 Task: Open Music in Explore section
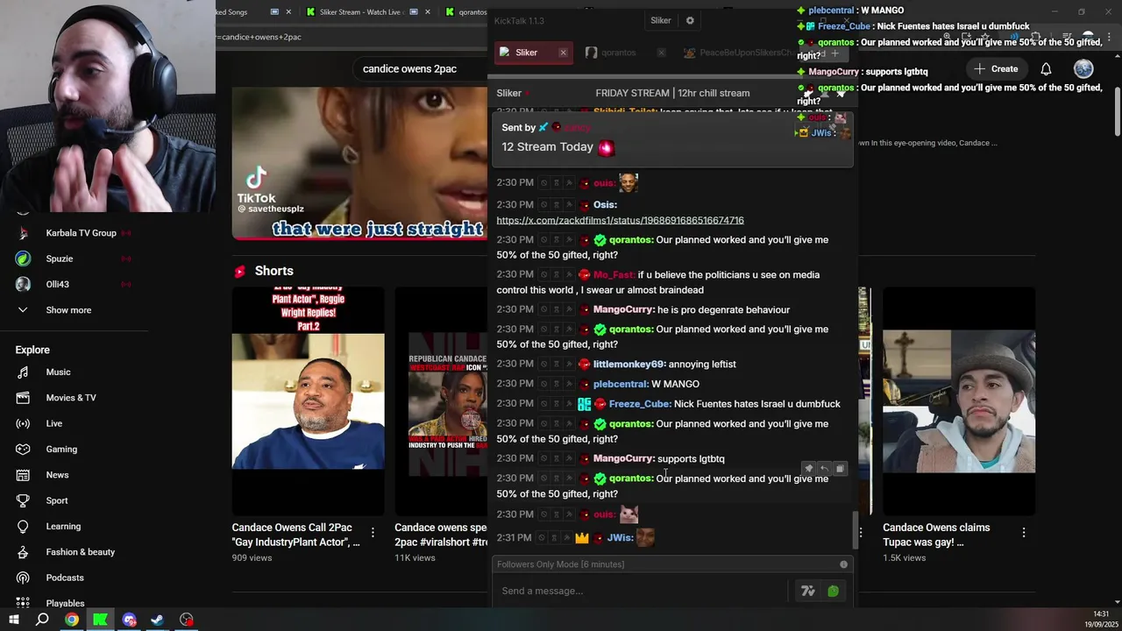click(58, 372)
